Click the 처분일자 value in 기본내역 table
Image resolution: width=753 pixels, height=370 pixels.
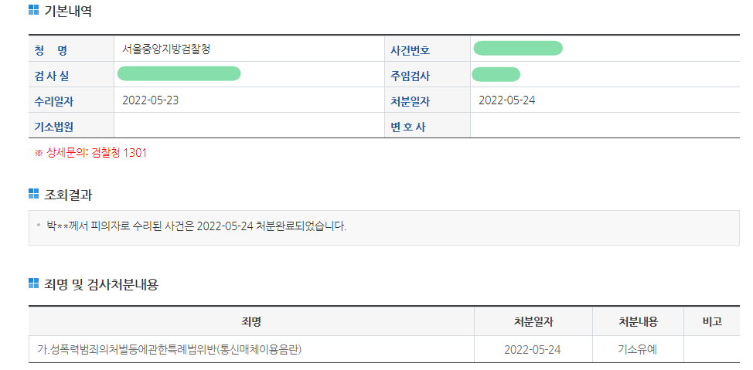point(507,100)
